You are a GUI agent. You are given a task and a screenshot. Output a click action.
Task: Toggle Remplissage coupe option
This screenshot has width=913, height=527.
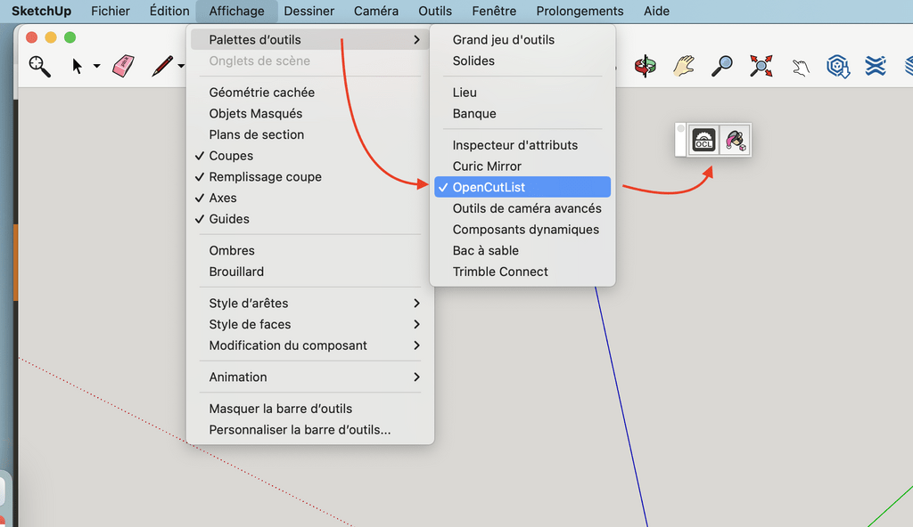(309, 177)
